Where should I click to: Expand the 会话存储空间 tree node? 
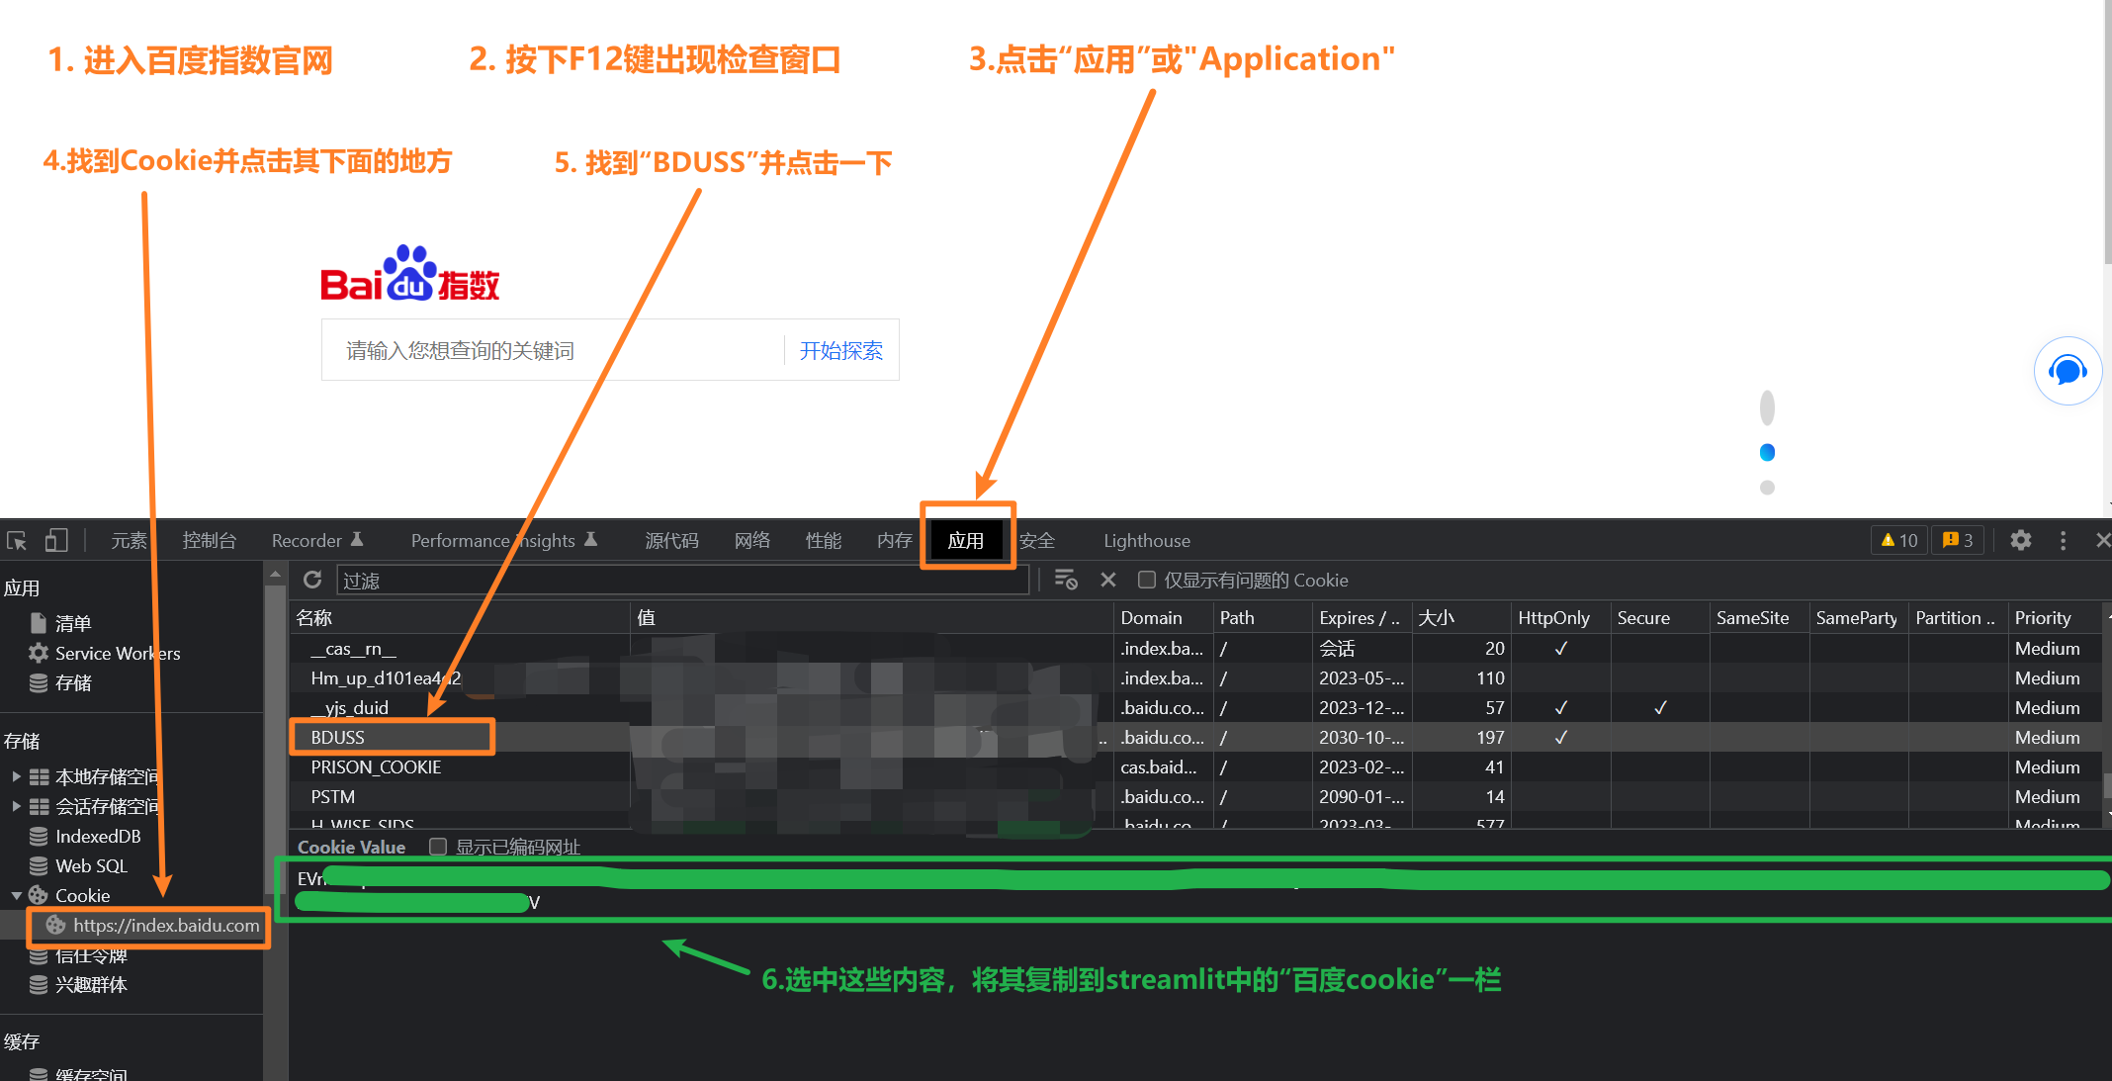coord(16,806)
